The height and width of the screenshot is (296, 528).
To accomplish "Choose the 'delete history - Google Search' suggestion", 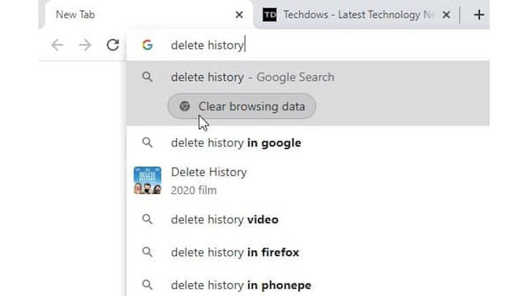I will coord(252,77).
